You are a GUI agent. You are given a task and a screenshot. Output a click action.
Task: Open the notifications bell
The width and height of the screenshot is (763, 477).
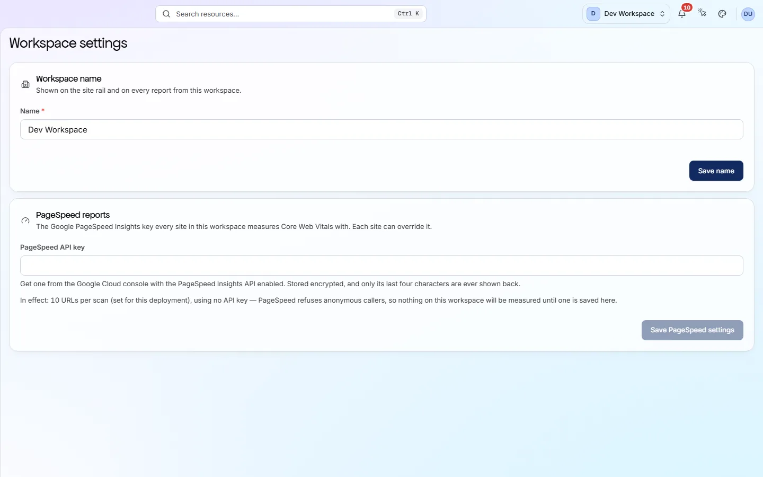pyautogui.click(x=682, y=14)
